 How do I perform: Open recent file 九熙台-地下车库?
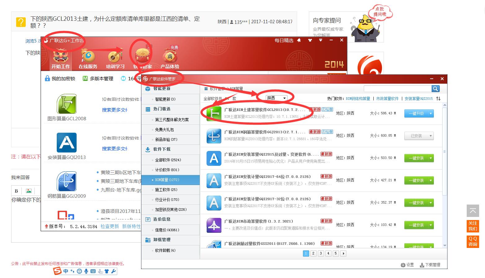pyautogui.click(x=121, y=190)
